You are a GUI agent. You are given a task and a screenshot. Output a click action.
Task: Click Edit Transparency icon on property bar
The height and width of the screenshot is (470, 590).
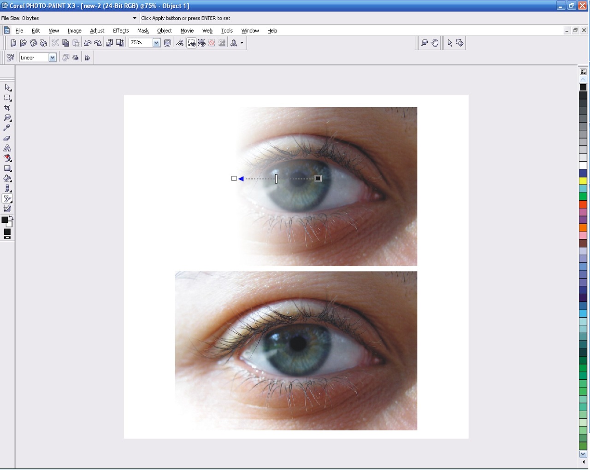click(65, 58)
